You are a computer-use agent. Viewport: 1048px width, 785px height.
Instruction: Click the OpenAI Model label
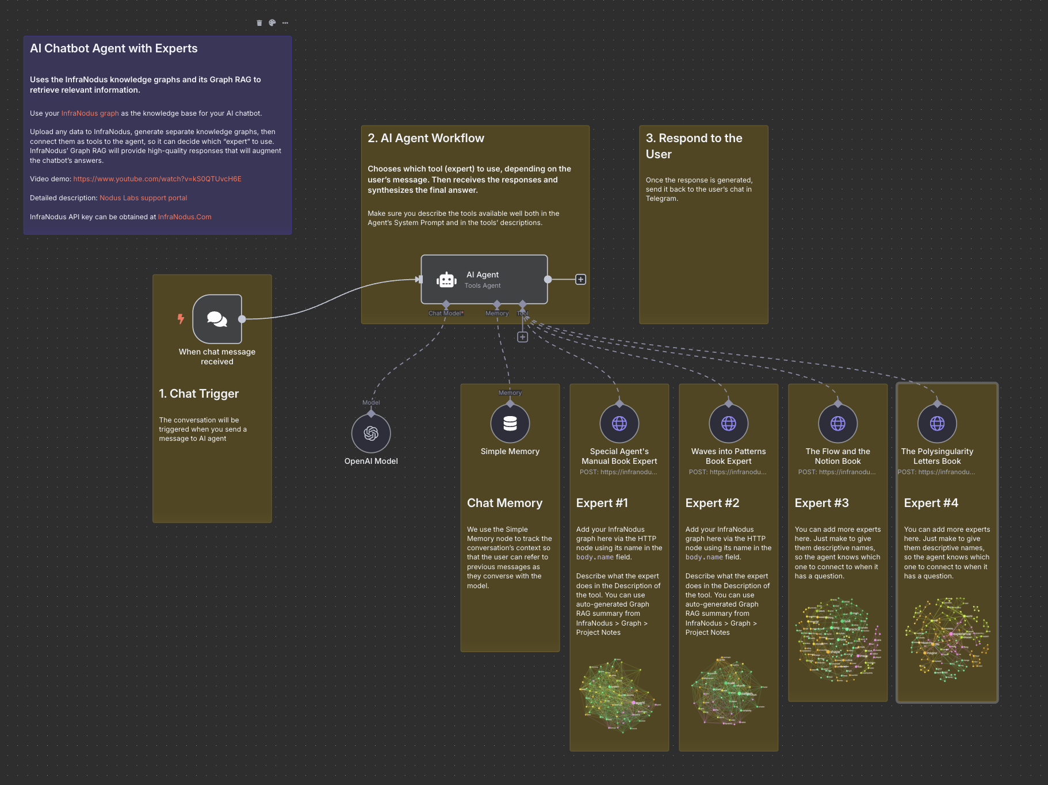tap(371, 461)
